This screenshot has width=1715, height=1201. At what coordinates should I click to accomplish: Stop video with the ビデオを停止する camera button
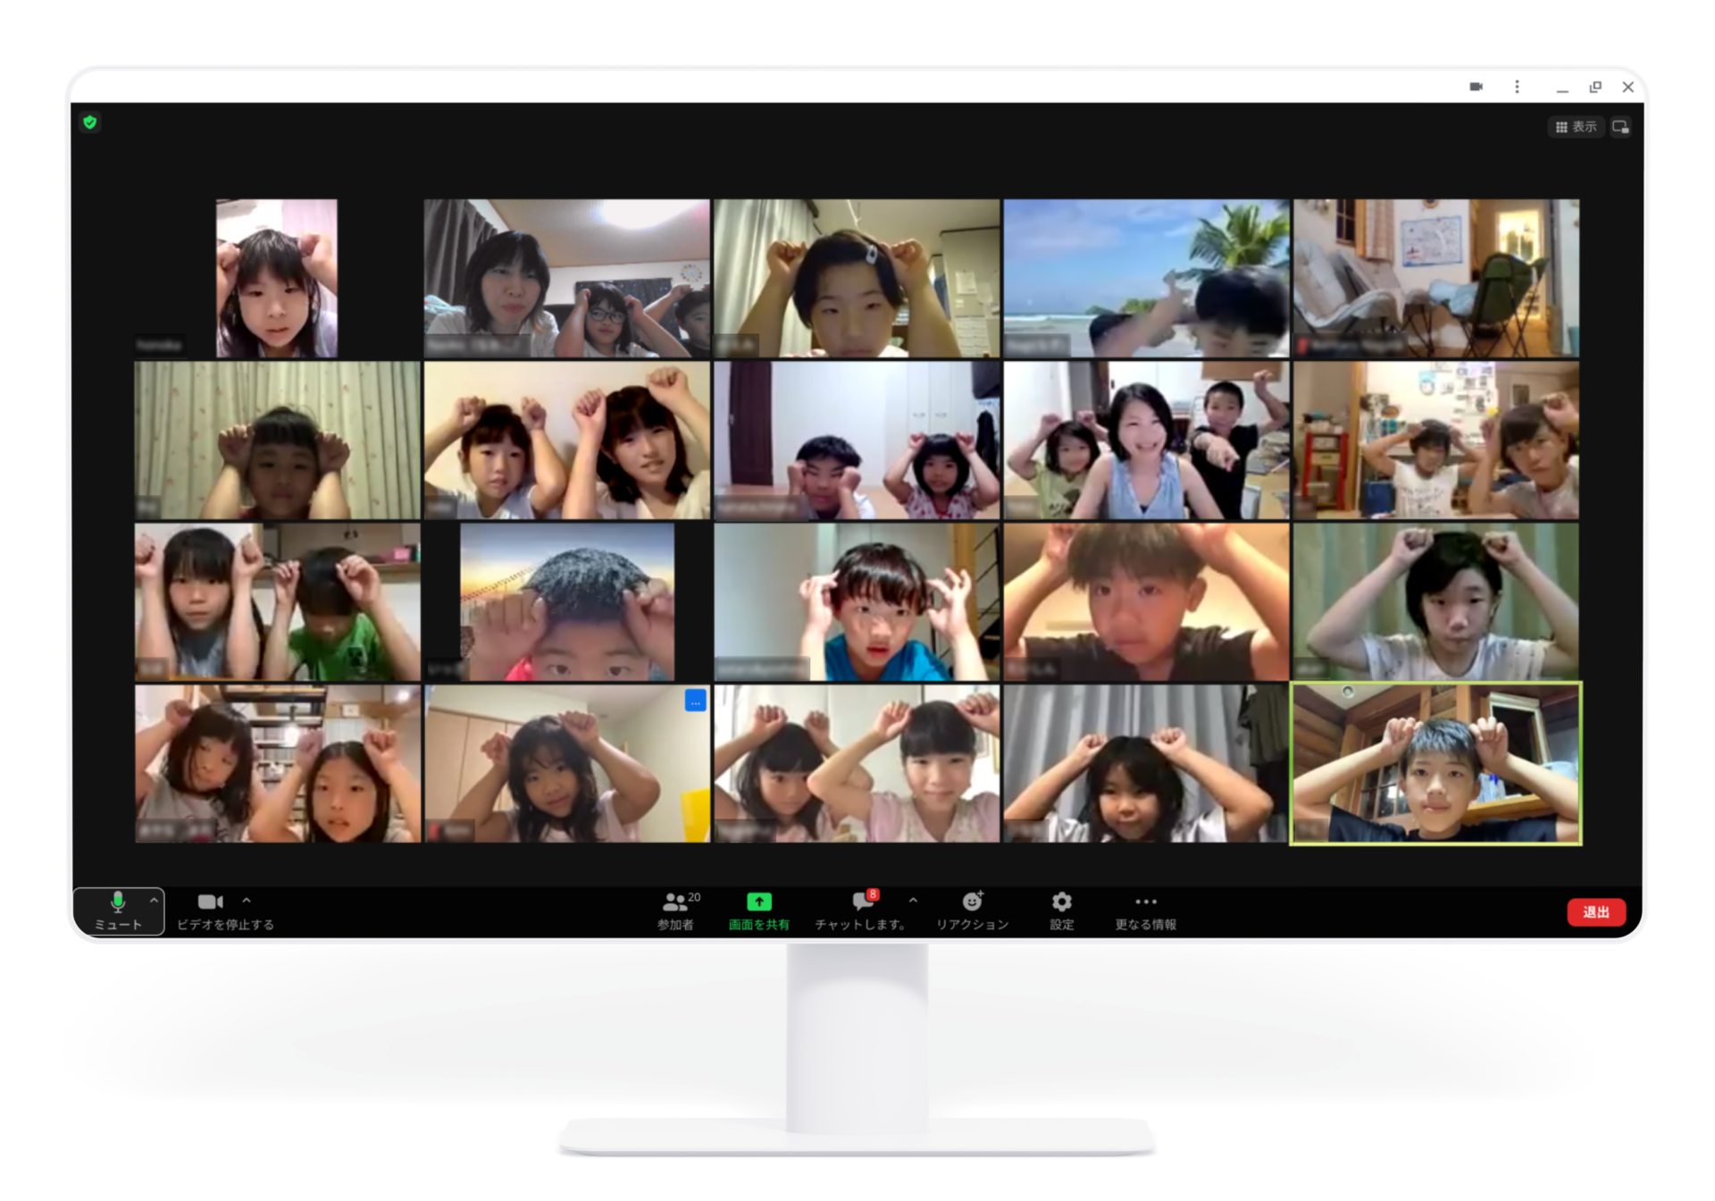pos(211,903)
